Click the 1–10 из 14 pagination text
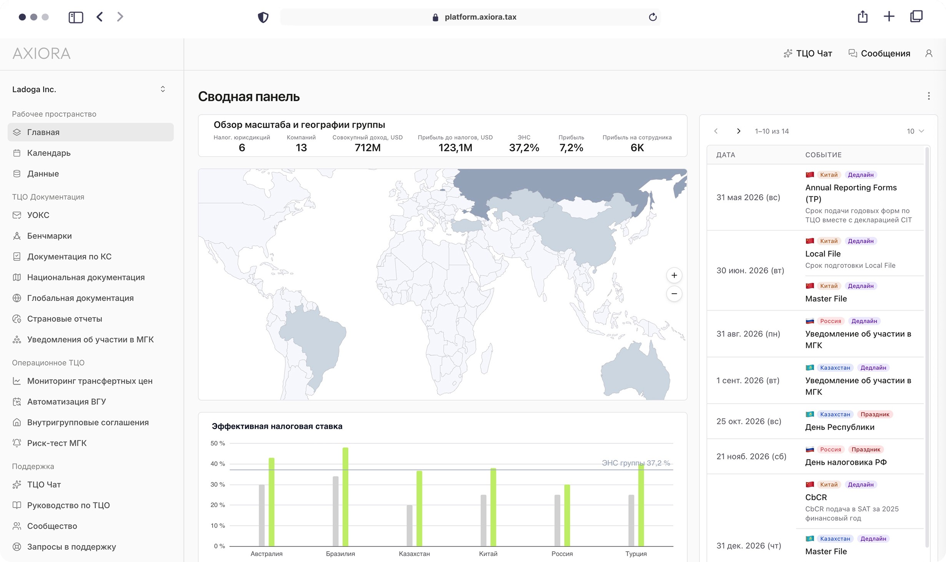Screen dimensions: 946x562 tap(771, 131)
